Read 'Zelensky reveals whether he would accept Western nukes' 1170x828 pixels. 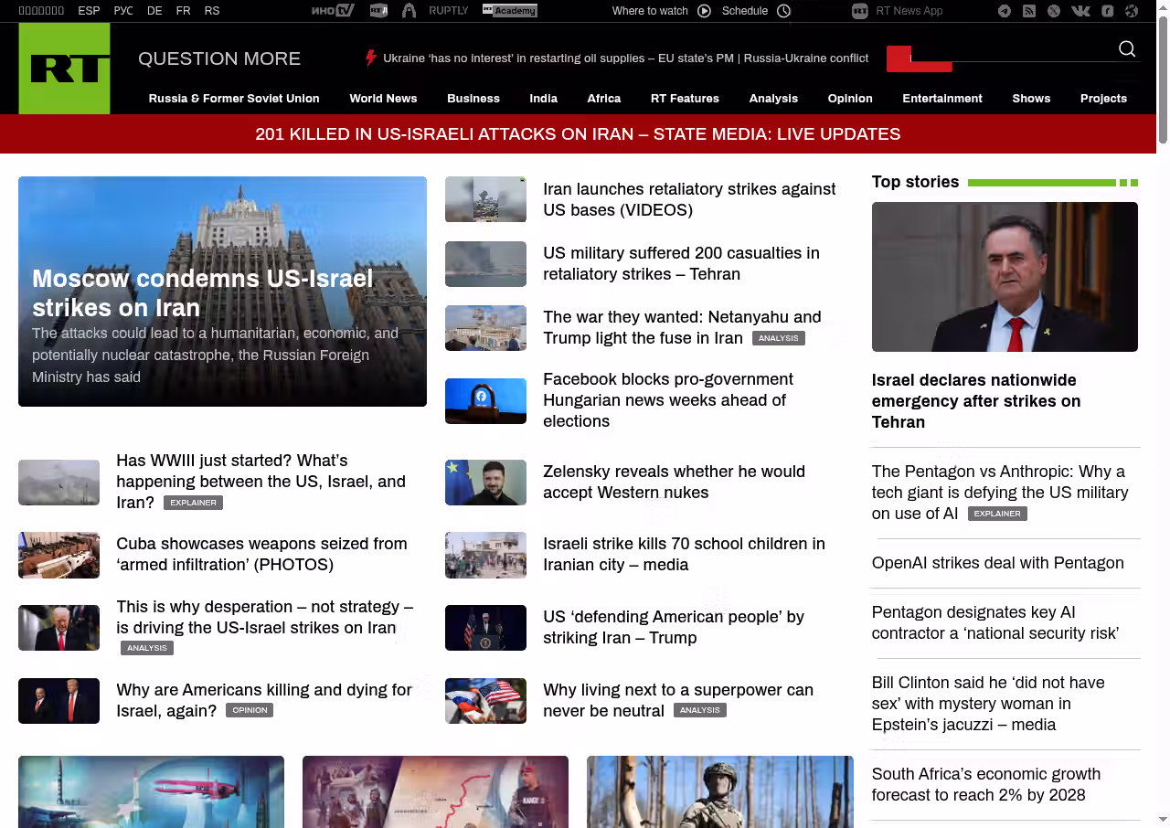(x=674, y=482)
